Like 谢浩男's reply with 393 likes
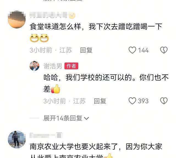Image resolution: width=176 pixels, height=158 pixels. [132, 101]
